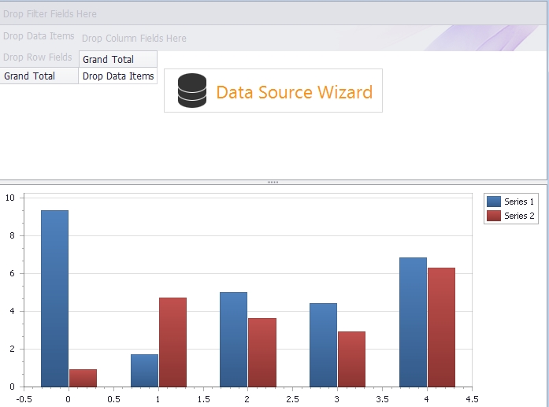Select the red Series 2 bar at 4

pos(442,327)
